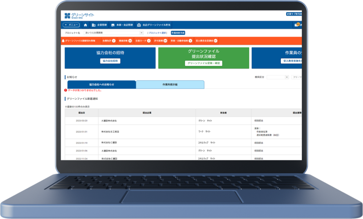Click the bell icon for グリーンファイル期限切れ情報
Image resolution: width=363 pixels, height=219 pixels.
pos(63,41)
